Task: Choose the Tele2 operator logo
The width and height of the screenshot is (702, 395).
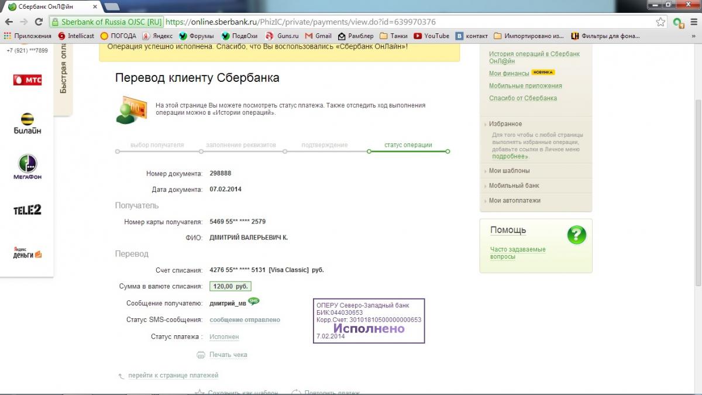Action: (x=27, y=209)
